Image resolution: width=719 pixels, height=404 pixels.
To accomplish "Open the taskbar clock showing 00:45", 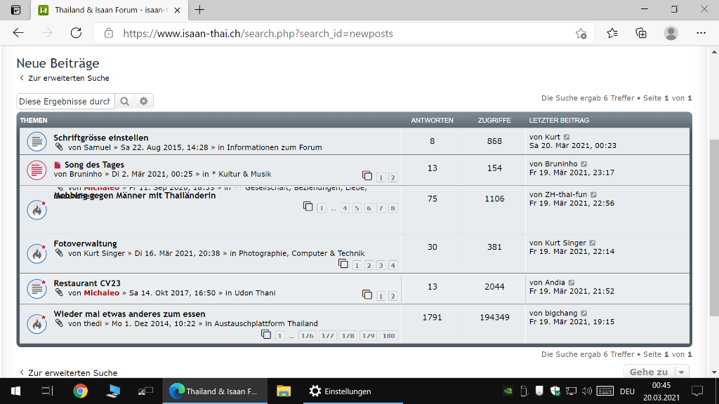I will (661, 391).
